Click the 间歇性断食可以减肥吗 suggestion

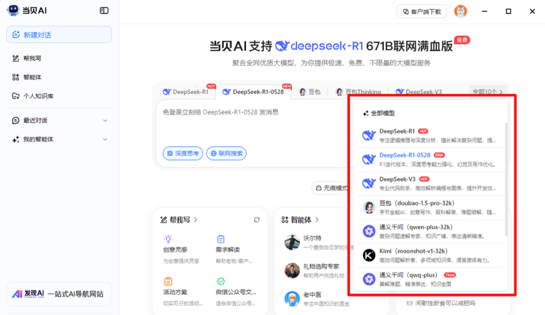(441, 303)
